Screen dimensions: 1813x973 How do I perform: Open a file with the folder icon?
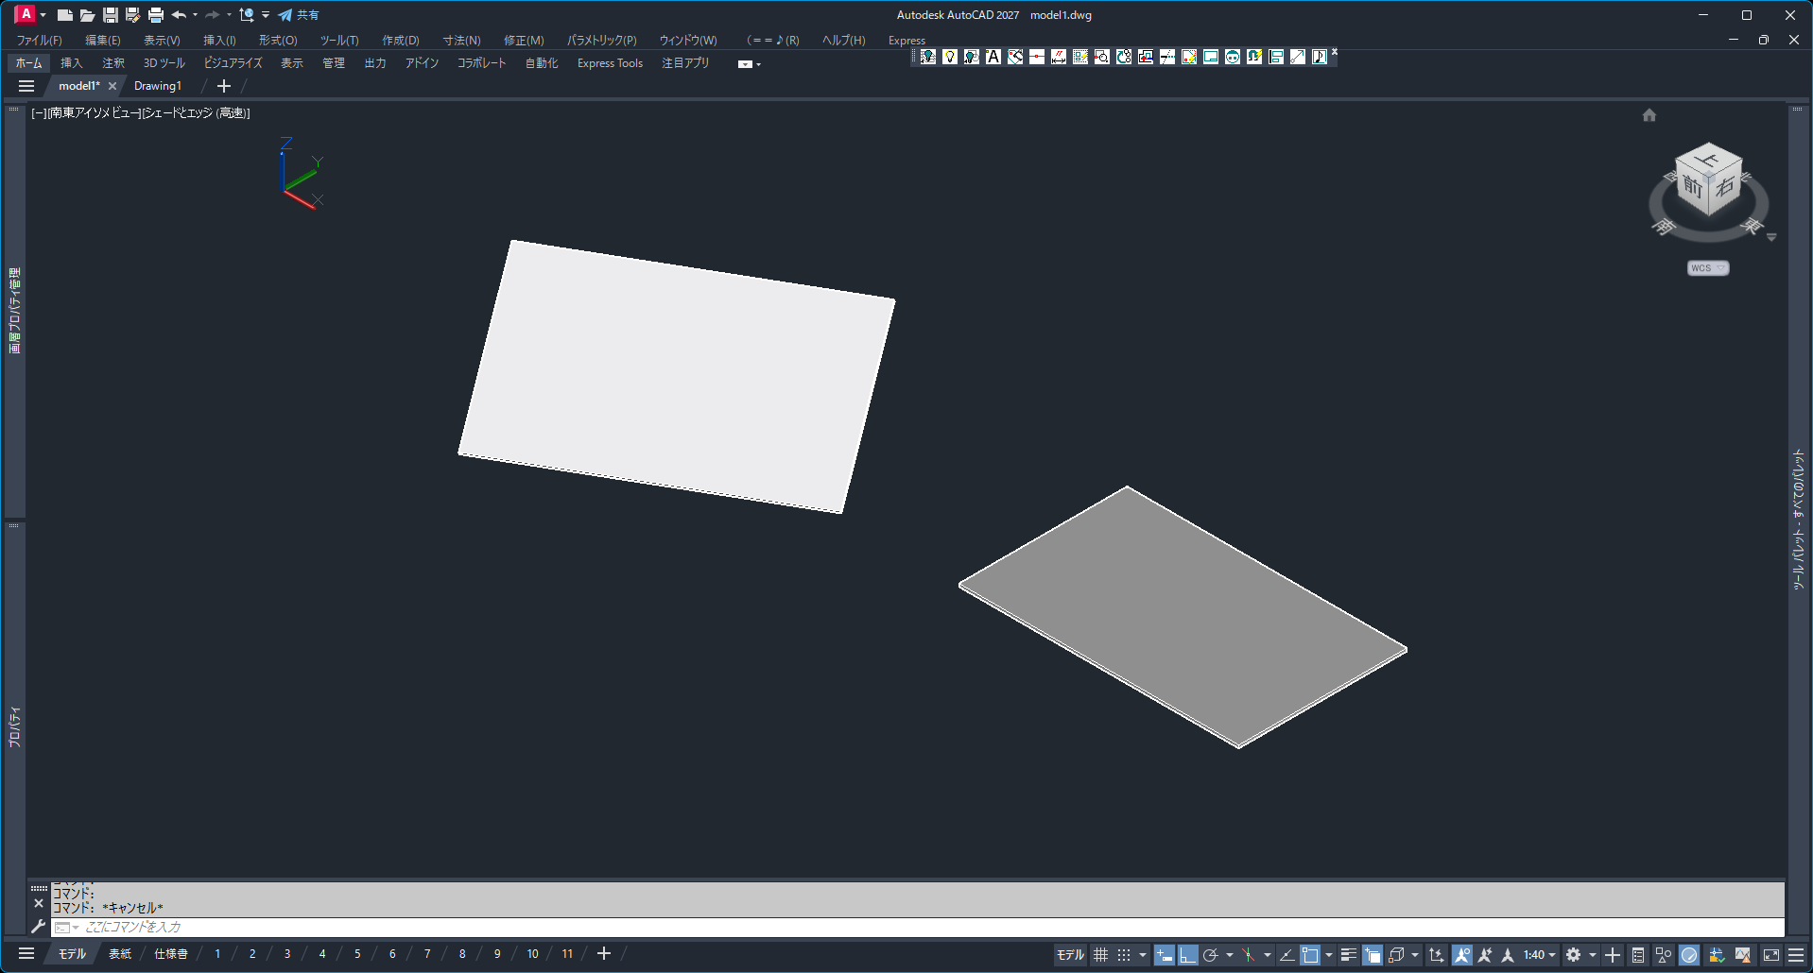tap(87, 15)
